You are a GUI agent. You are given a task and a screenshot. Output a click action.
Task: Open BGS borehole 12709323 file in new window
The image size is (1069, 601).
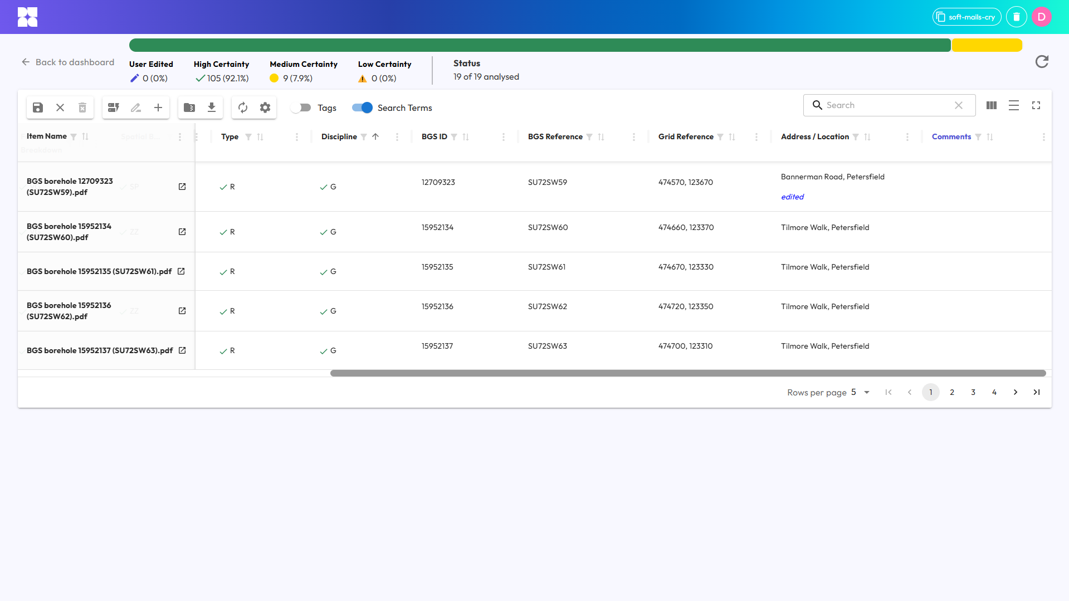coord(182,187)
